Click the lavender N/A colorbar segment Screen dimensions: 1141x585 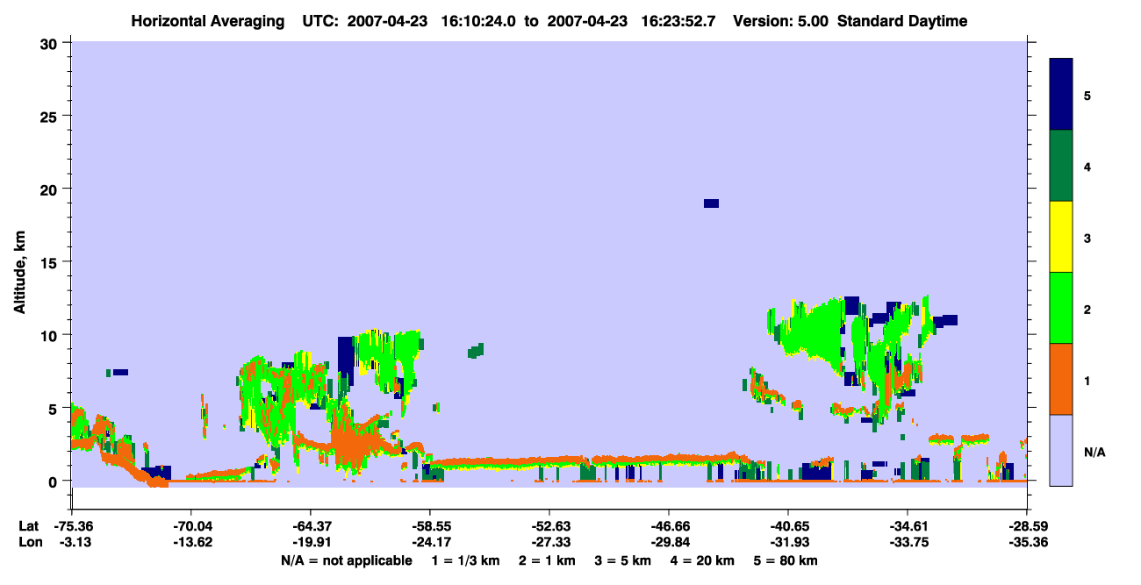click(x=1061, y=450)
